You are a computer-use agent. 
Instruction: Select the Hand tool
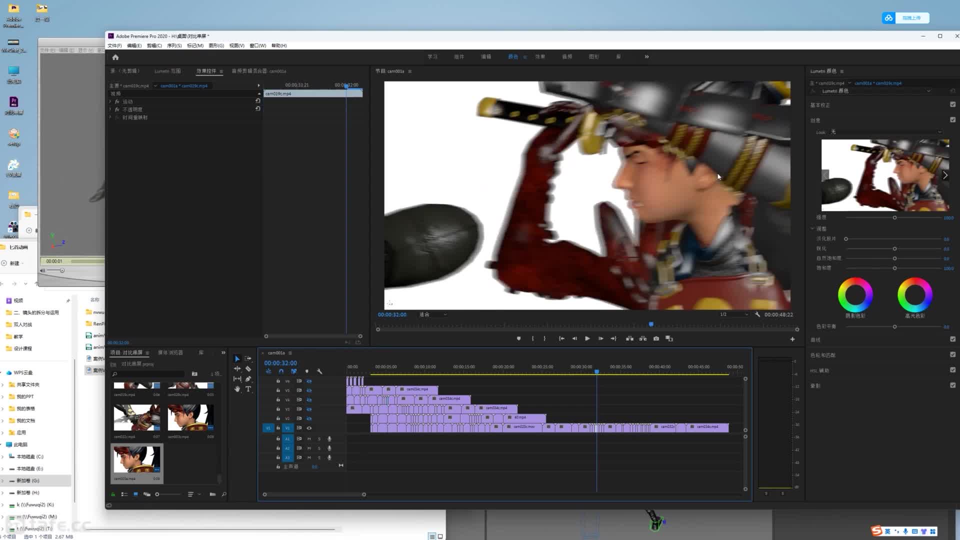point(237,389)
